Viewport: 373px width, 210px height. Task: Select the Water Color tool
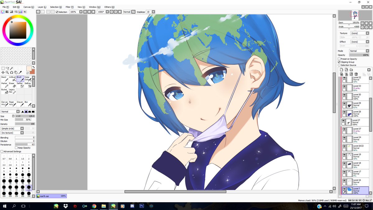[28, 79]
